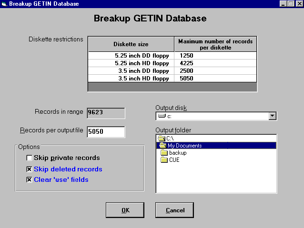
Task: Click the Output folder label
Action: (x=173, y=130)
